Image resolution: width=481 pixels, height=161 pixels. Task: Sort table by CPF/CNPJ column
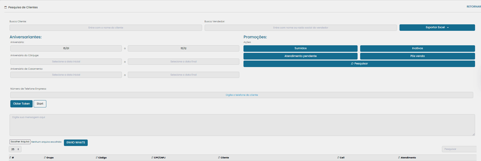click(159, 158)
